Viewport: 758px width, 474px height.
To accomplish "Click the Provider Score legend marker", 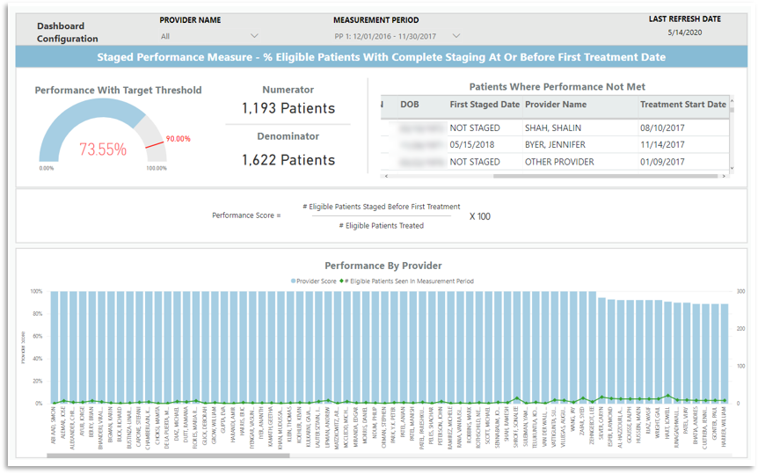I will point(294,281).
